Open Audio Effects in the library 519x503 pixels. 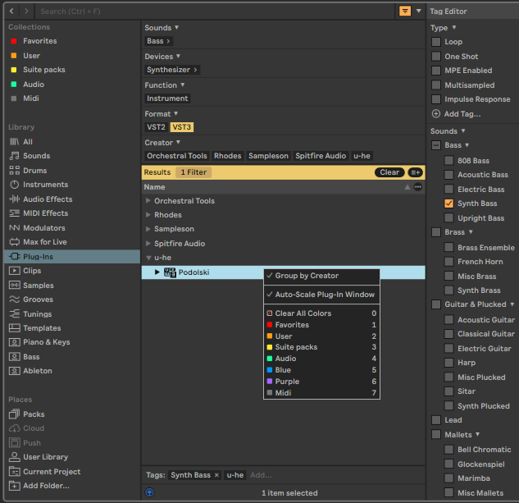48,199
